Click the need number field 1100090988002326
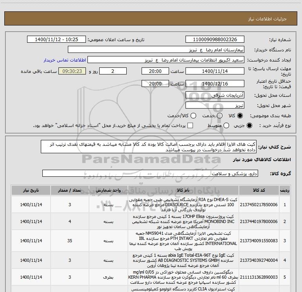 (x=215, y=40)
